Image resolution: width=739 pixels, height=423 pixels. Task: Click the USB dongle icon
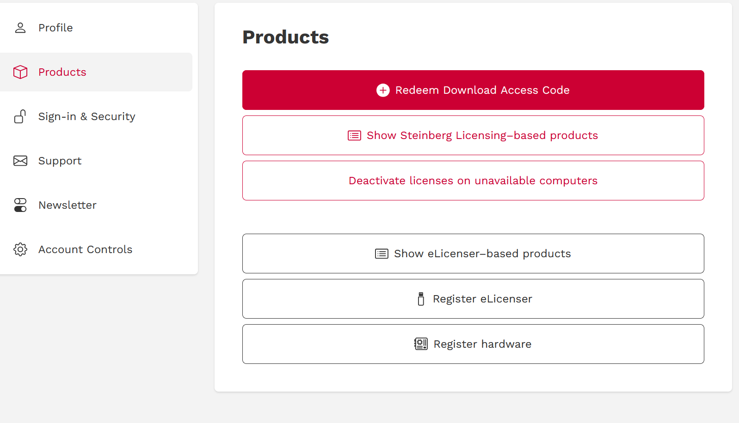click(421, 299)
